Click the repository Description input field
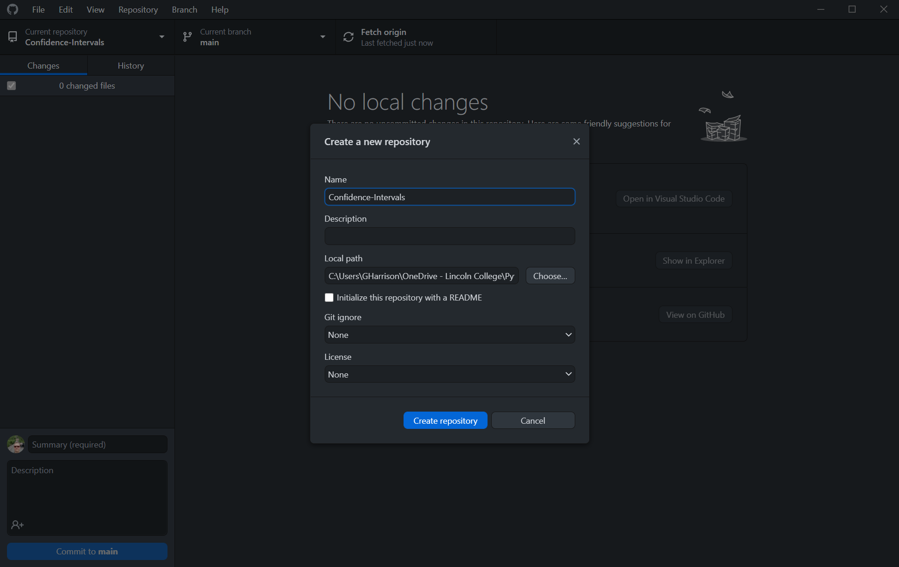The height and width of the screenshot is (567, 899). pyautogui.click(x=449, y=236)
